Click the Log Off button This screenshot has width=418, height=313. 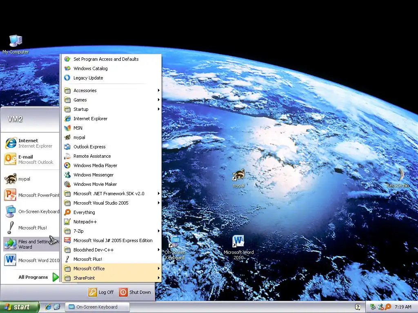(x=101, y=292)
